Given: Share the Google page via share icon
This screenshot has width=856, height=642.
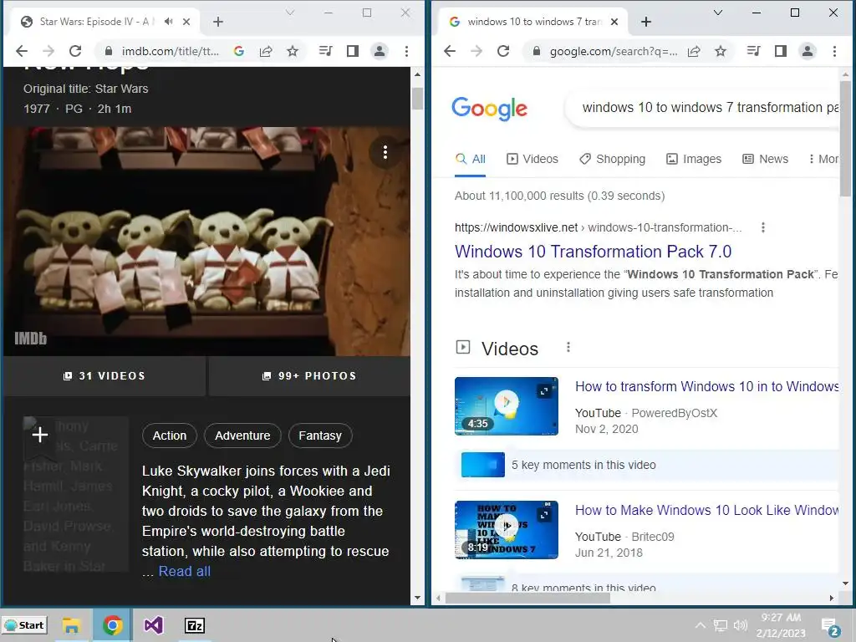Looking at the screenshot, I should 694,51.
